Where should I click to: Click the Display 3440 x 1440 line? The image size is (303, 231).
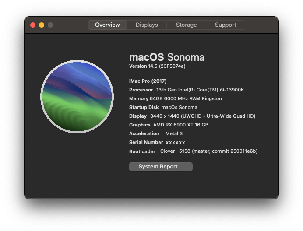pyautogui.click(x=192, y=116)
